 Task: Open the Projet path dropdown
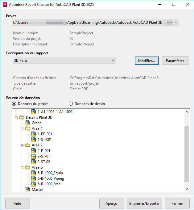176,23
